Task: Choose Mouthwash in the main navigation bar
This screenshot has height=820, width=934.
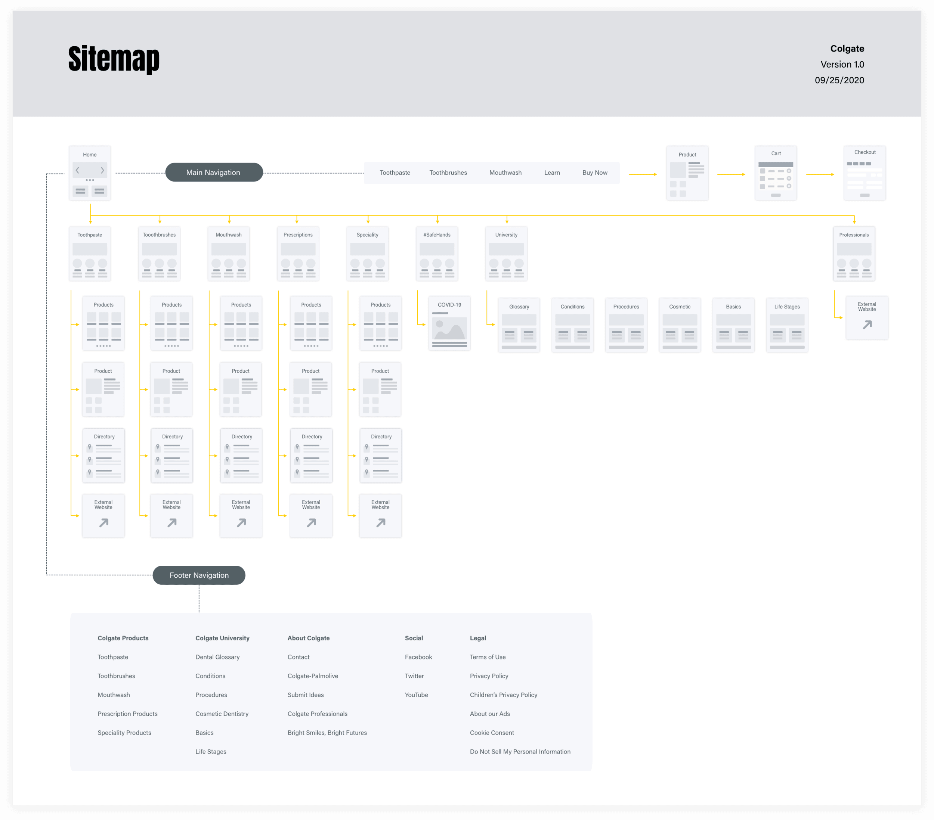Action: tap(505, 173)
